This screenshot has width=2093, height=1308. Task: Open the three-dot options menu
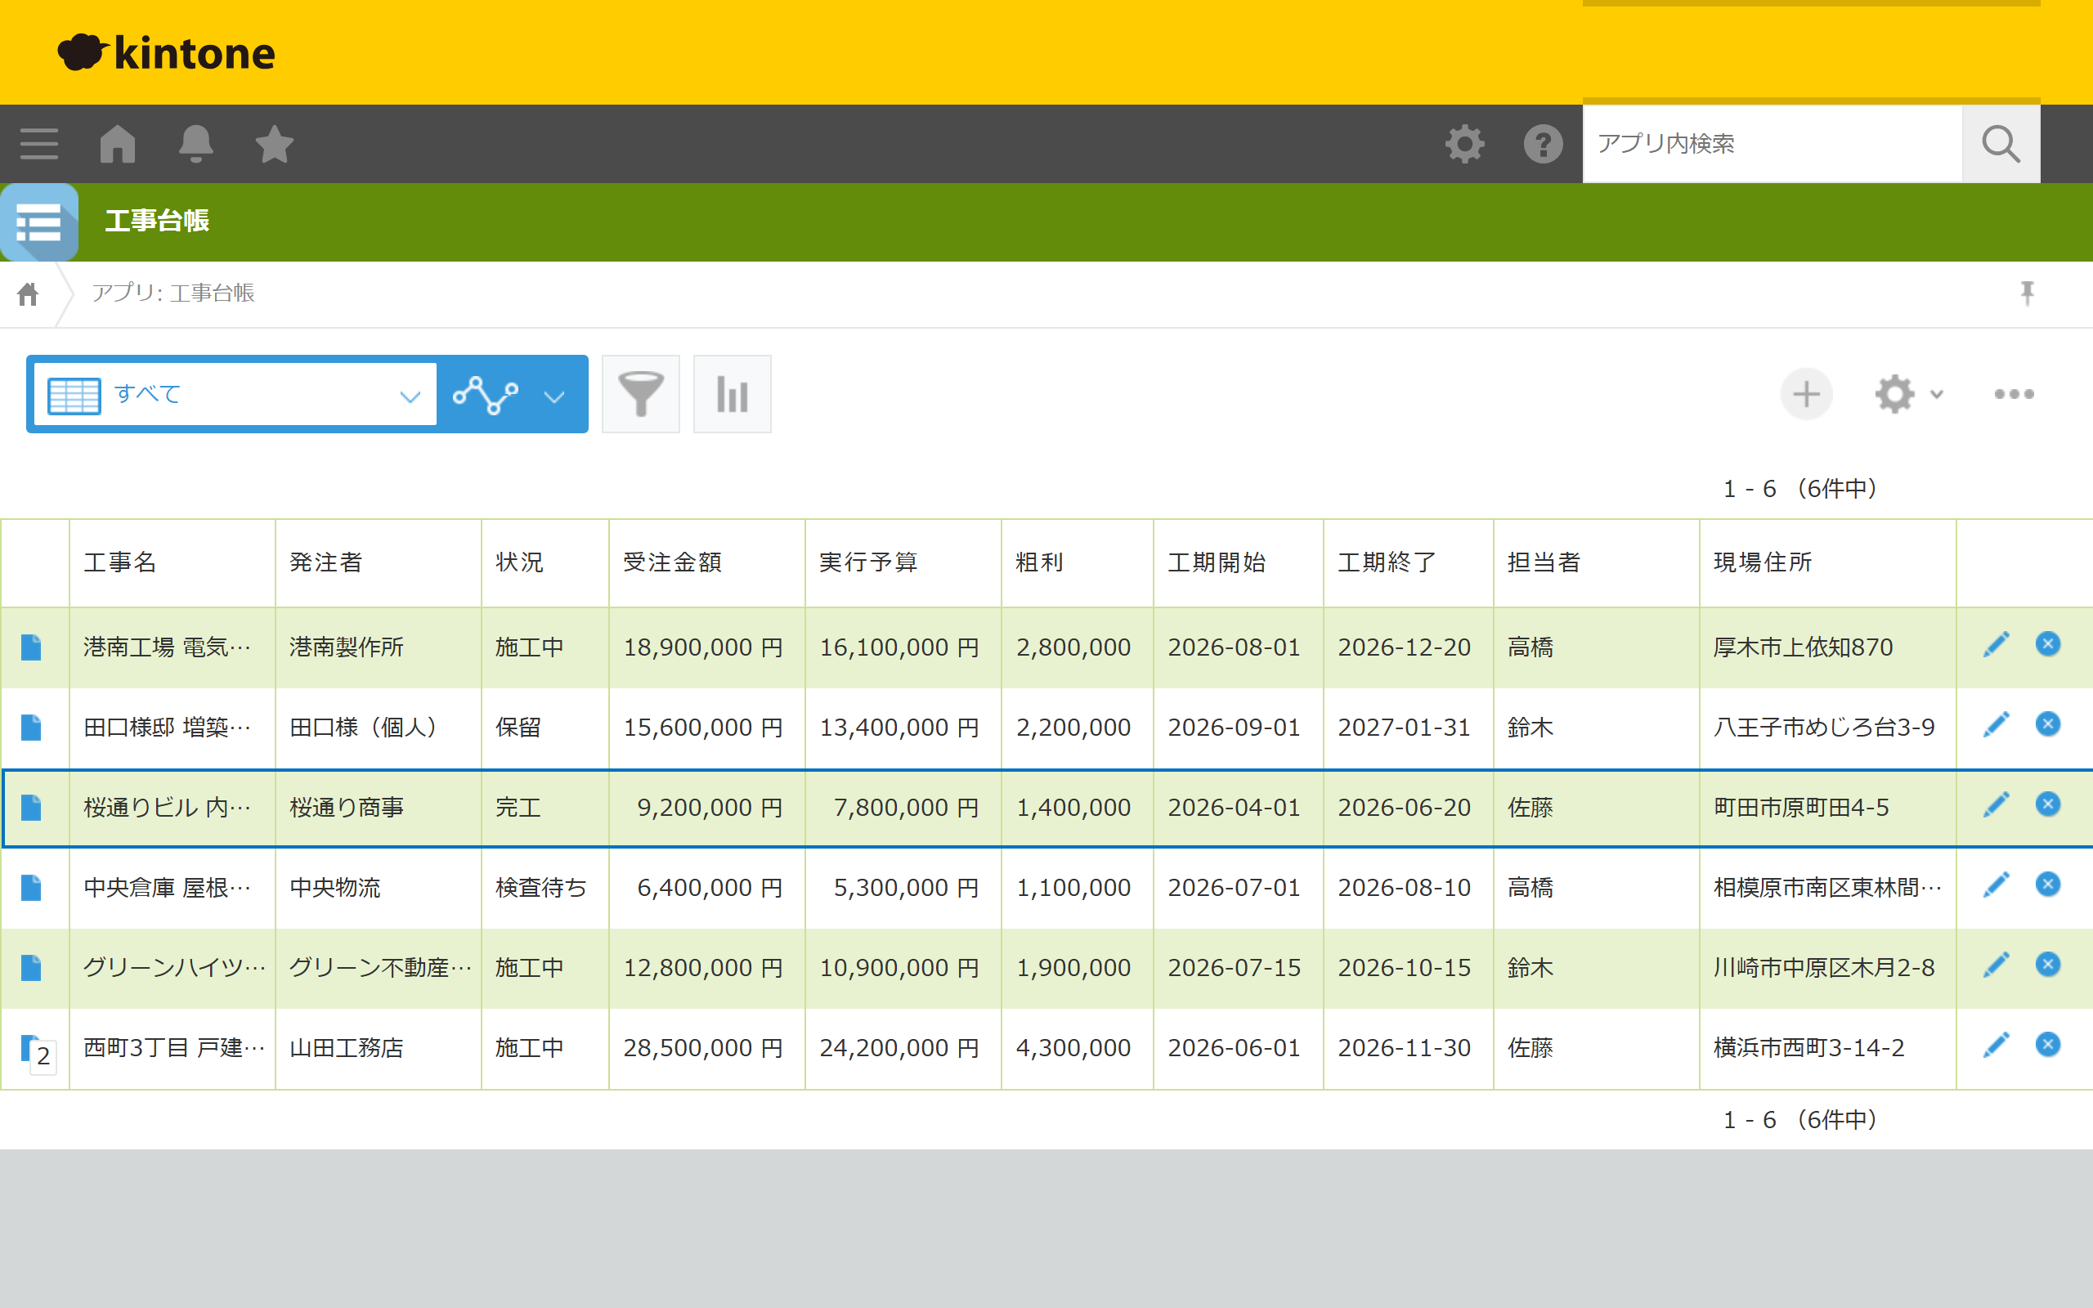(2014, 395)
